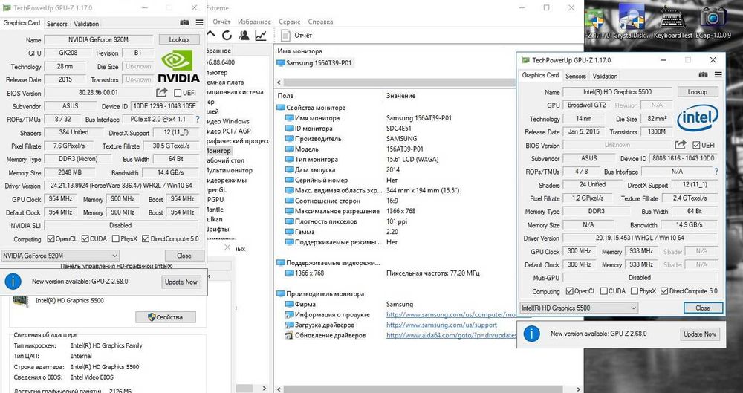The image size is (743, 393).
Task: Switch to Validation tab in NVIDIA GPU-Z window
Action: [86, 24]
